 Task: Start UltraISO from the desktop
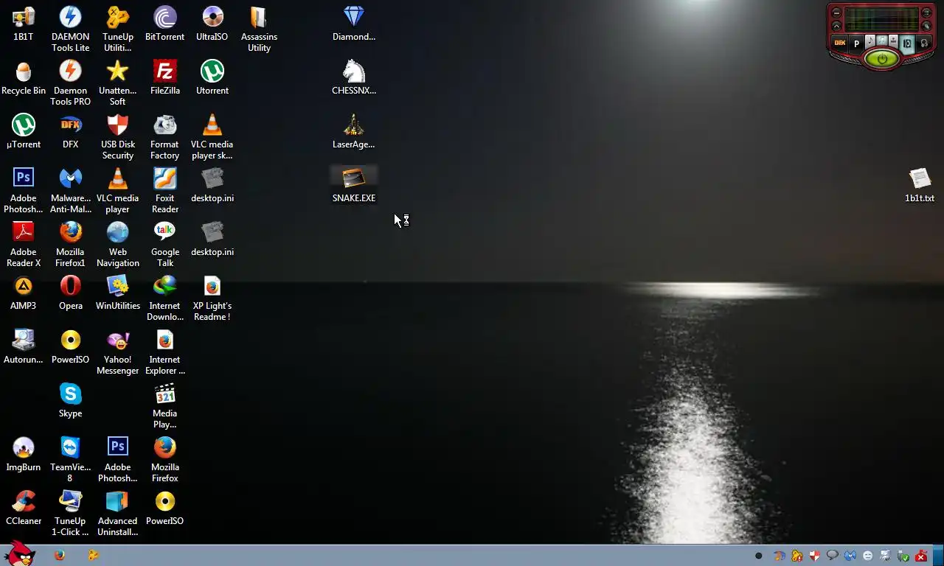212,24
